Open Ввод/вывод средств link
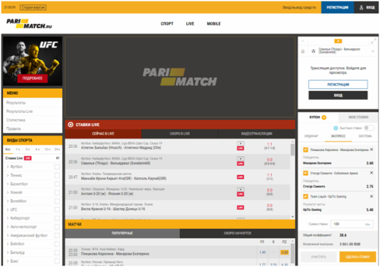The width and height of the screenshot is (380, 267). click(x=299, y=7)
